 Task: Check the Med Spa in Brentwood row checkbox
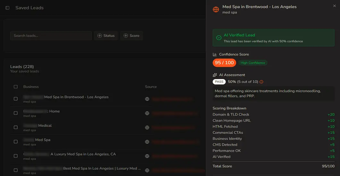(16, 99)
